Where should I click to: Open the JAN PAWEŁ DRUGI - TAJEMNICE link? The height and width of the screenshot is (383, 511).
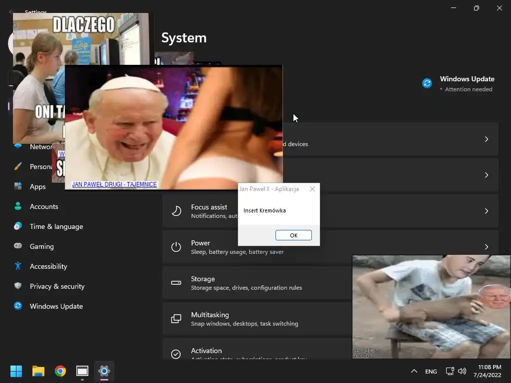pyautogui.click(x=114, y=185)
